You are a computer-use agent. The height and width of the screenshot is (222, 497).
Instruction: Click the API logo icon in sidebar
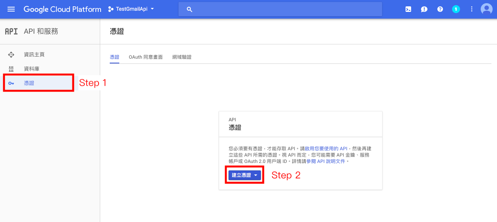point(11,31)
